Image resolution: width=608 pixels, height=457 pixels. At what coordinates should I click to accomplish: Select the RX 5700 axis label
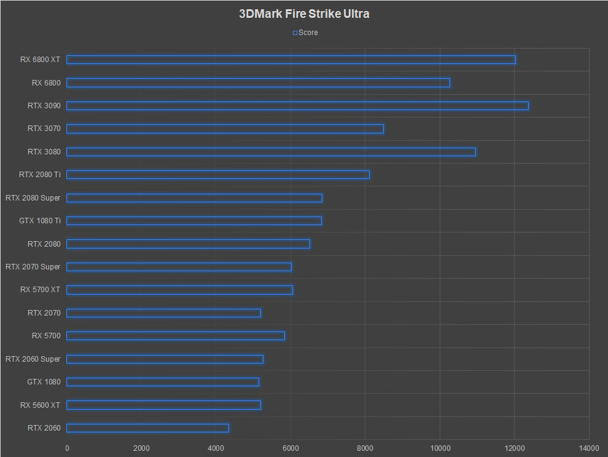pos(46,336)
